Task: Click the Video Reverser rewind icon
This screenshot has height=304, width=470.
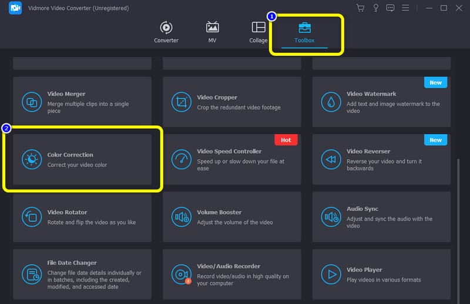Action: [x=331, y=159]
